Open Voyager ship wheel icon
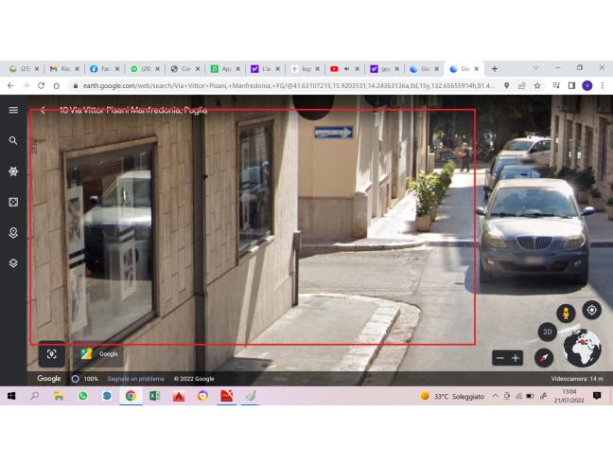Screen dimensions: 613x466 pos(13,171)
